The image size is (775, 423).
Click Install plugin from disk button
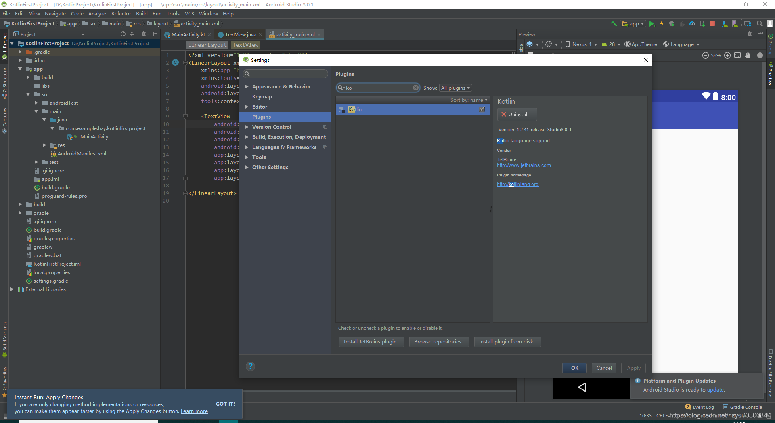click(x=508, y=342)
